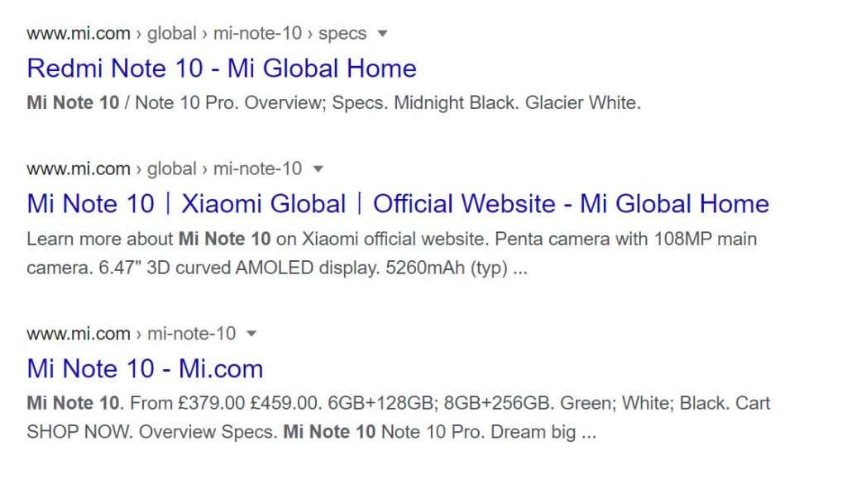Click the Midnight Black. Glacier White. snippet text
This screenshot has height=479, width=847.
tap(517, 102)
